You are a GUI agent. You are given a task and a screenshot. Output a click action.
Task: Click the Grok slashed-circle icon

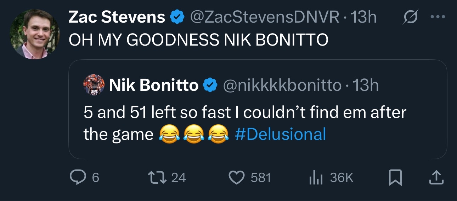[410, 18]
